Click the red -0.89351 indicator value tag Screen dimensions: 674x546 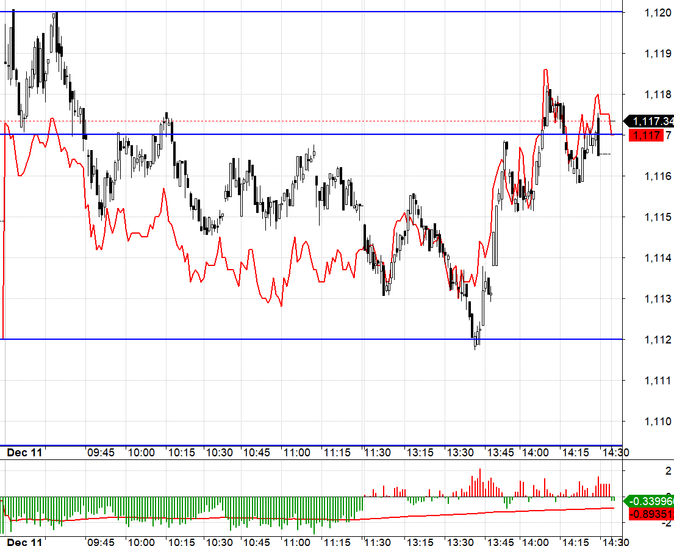(x=651, y=514)
